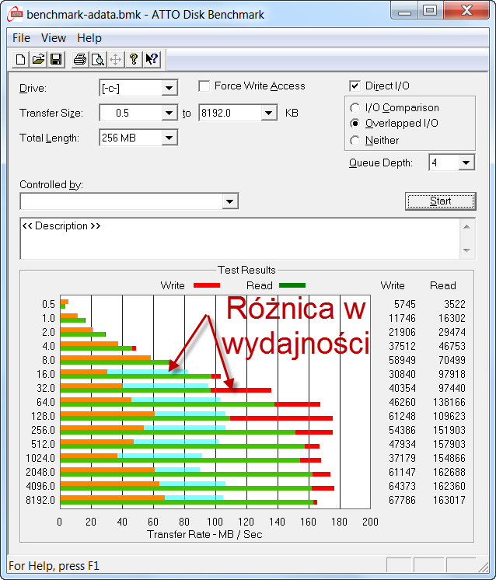This screenshot has height=580, width=496.
Task: Open a benchmark file via folder icon
Action: (x=38, y=60)
